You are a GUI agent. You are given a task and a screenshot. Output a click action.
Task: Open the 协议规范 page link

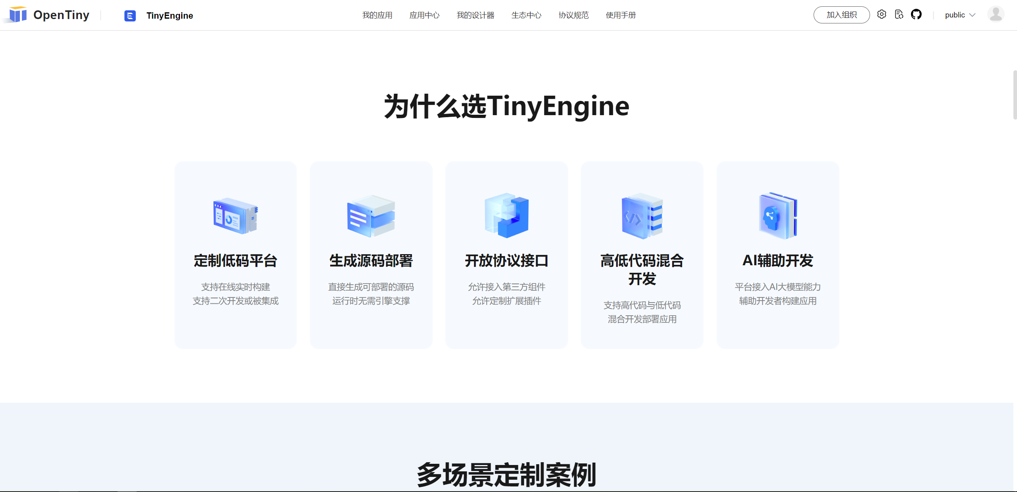tap(573, 15)
